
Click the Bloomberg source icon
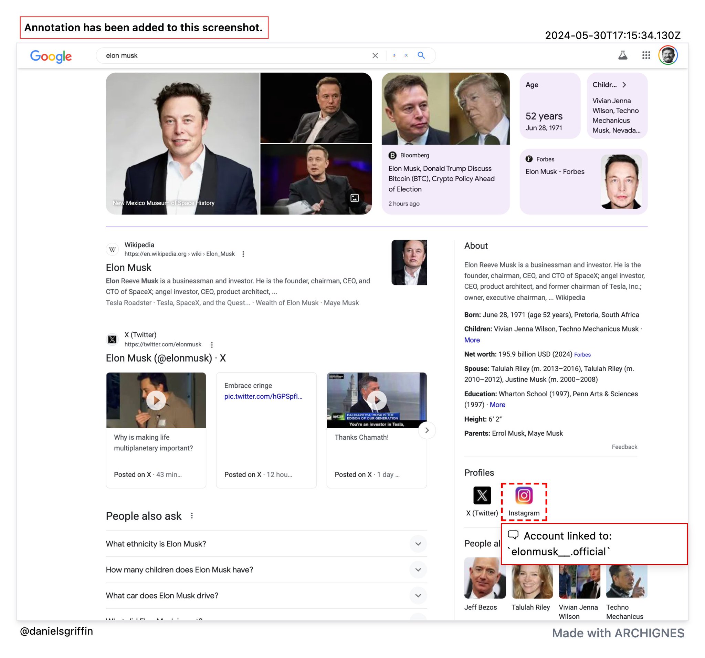[x=392, y=155]
